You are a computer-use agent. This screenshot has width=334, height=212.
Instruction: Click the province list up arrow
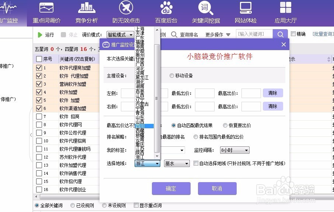click(x=157, y=30)
